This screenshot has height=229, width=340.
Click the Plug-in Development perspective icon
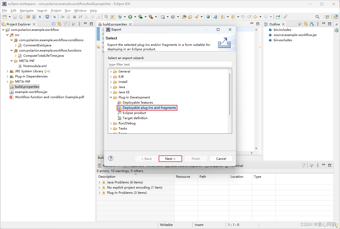coord(336,17)
